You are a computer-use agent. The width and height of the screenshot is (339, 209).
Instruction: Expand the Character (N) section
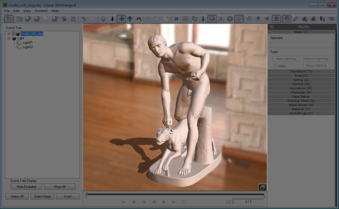(301, 92)
